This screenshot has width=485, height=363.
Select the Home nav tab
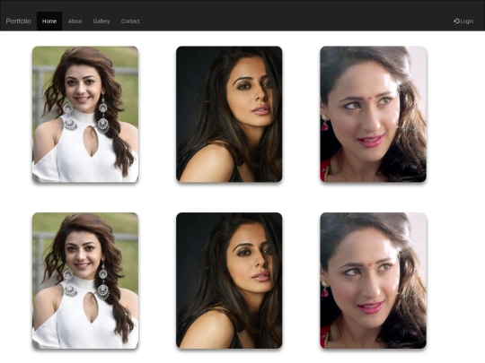click(49, 21)
